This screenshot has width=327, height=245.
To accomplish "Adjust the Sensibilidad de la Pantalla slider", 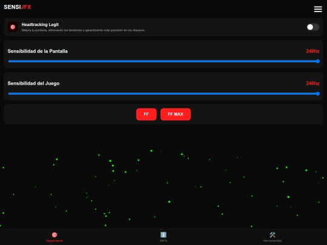I will click(x=163, y=61).
